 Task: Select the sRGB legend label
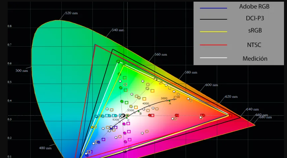coord(255,31)
